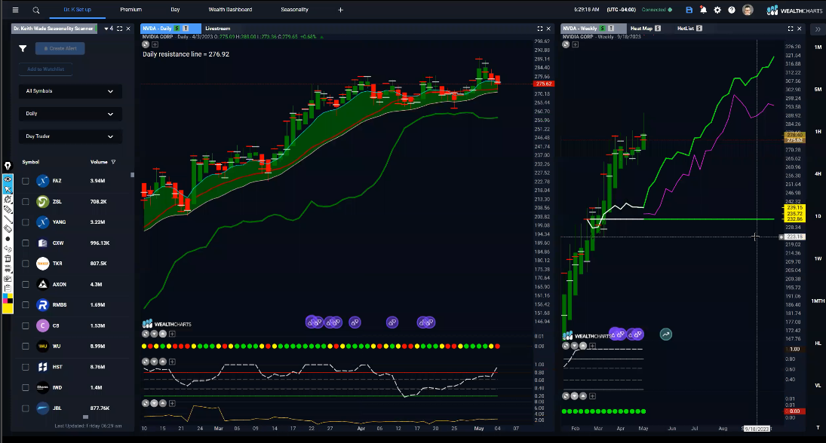Open the help question mark icon
Image resolution: width=826 pixels, height=443 pixels.
(732, 10)
